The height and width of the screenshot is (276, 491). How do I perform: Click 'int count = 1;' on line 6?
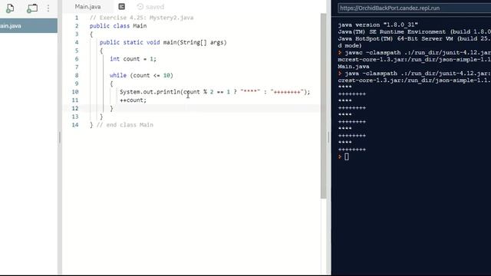point(133,59)
